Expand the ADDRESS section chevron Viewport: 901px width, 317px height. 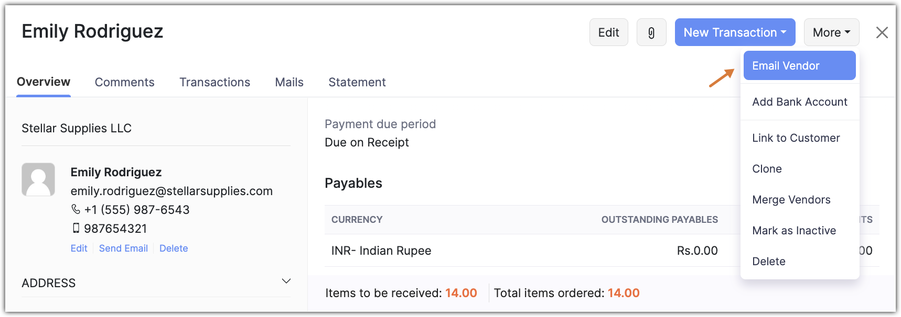[x=286, y=281]
